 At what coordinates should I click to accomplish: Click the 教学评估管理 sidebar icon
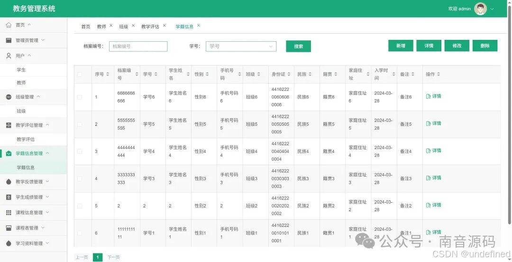click(9, 125)
